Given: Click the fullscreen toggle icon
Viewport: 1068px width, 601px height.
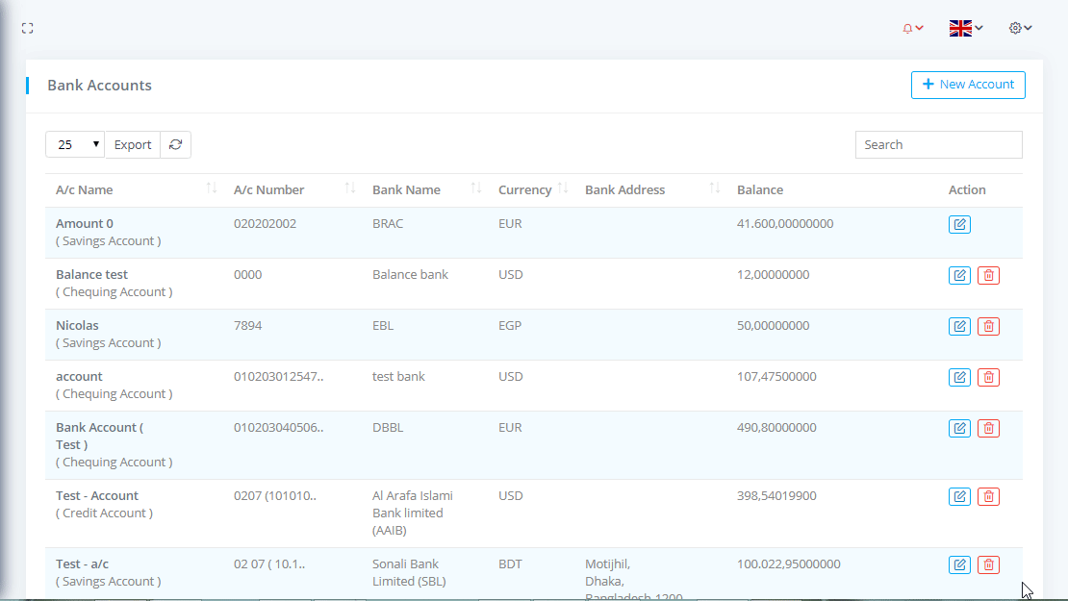Looking at the screenshot, I should (28, 29).
